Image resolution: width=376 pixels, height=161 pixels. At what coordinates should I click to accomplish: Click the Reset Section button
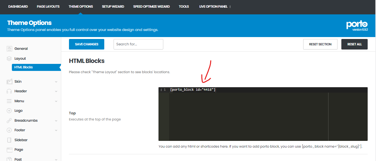pos(320,44)
